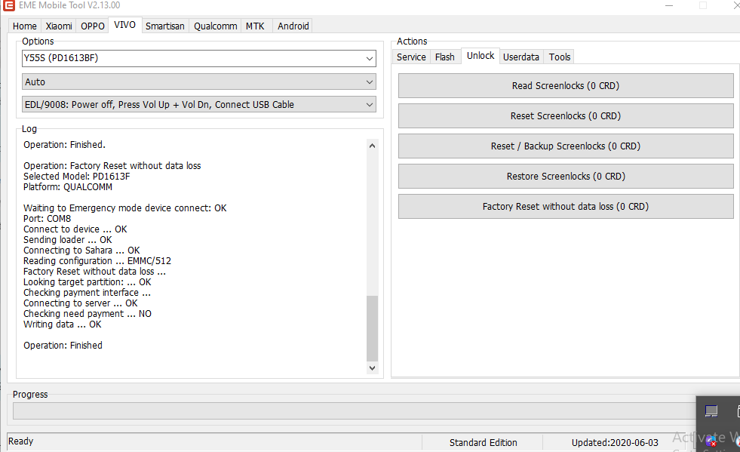Click the empty Progress bar
The image size is (740, 452).
354,411
